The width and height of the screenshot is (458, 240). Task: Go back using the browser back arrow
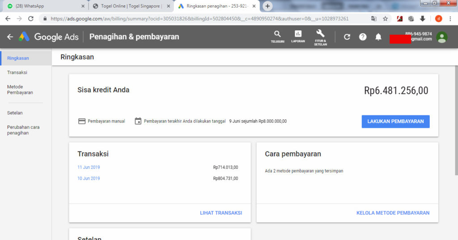click(8, 19)
